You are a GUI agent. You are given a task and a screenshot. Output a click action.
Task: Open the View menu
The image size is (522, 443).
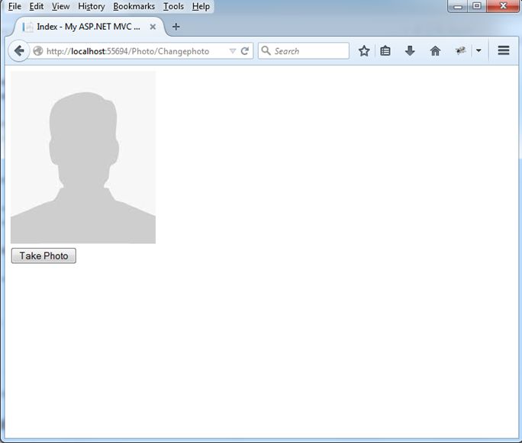click(60, 6)
